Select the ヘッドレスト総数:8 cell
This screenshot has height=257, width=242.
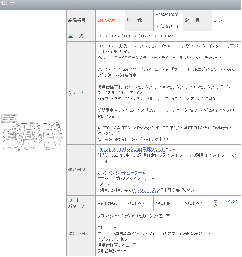[110, 204]
